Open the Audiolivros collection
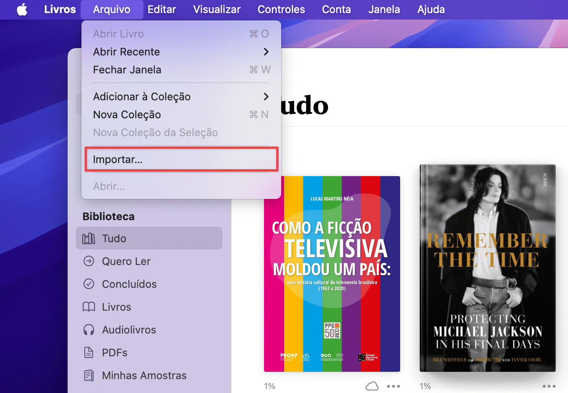The image size is (568, 393). tap(149, 330)
